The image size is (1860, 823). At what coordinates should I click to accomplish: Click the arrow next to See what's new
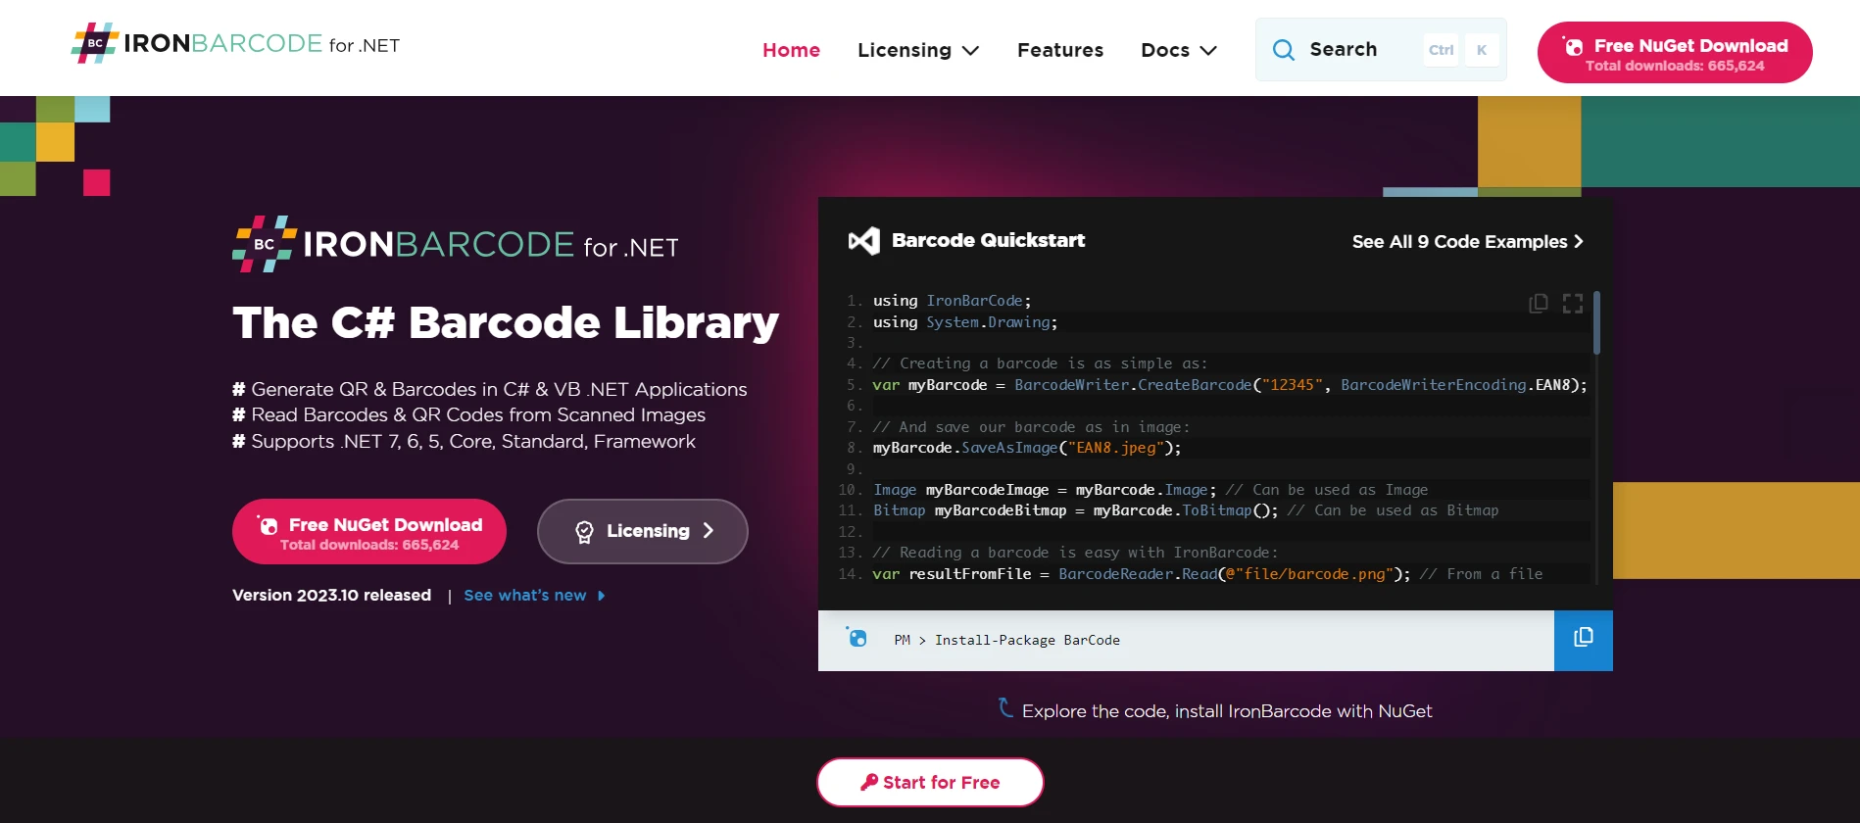pyautogui.click(x=601, y=596)
